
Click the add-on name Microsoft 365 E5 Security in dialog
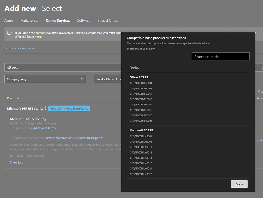[141, 49]
